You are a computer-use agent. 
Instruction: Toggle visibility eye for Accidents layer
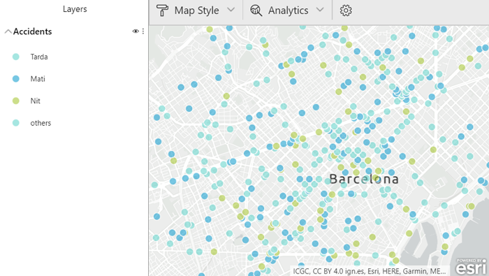(x=136, y=31)
